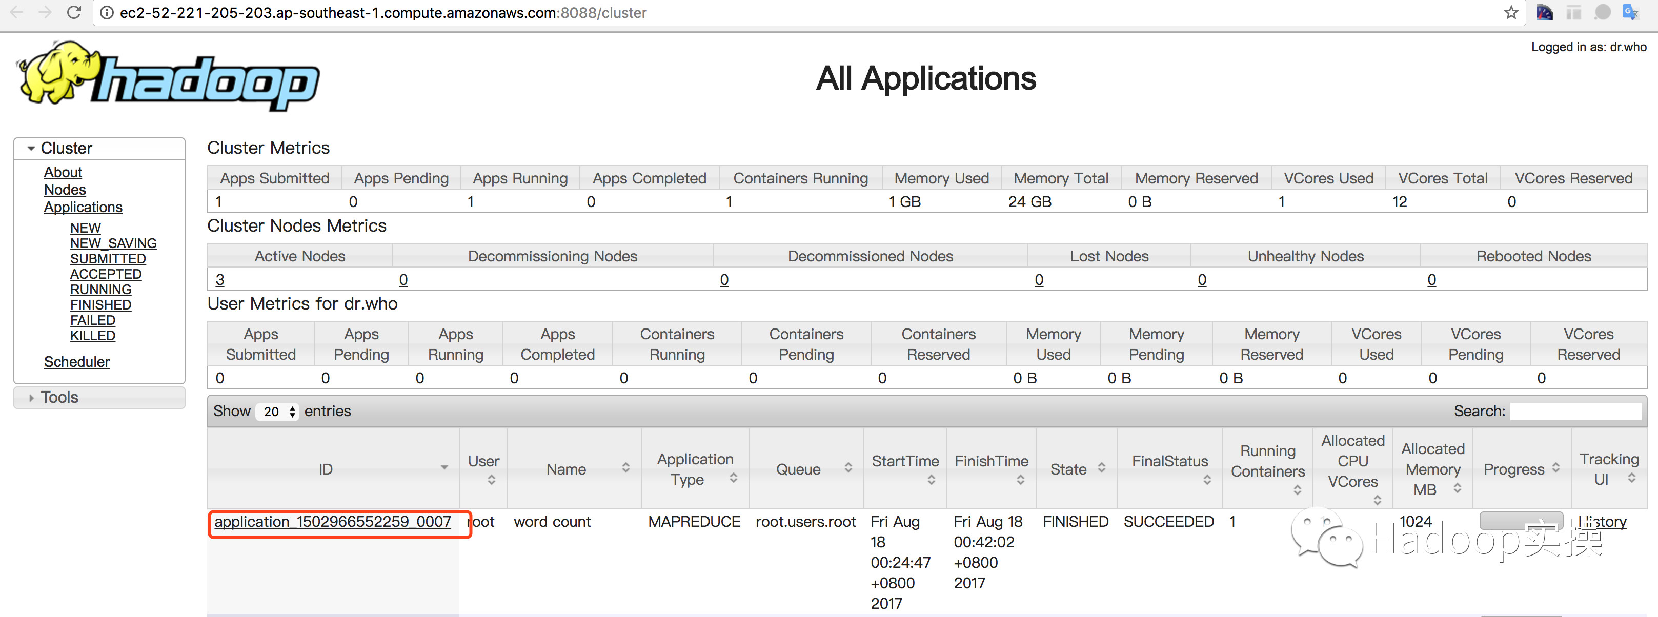Sort by Running Containers column arrows
The width and height of the screenshot is (1658, 617).
click(x=1297, y=489)
